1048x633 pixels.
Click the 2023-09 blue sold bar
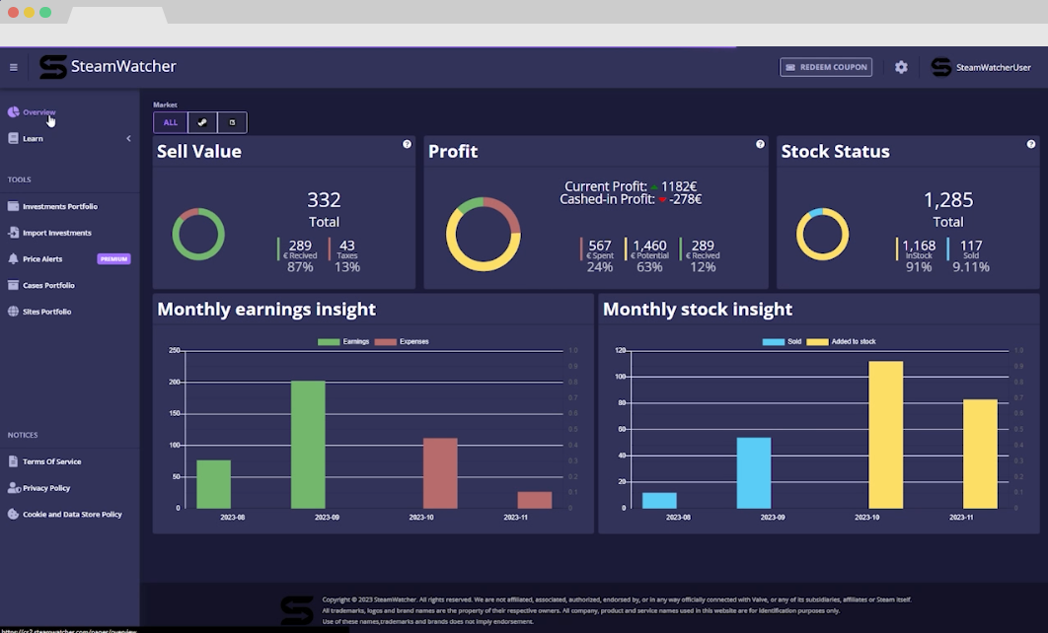754,472
